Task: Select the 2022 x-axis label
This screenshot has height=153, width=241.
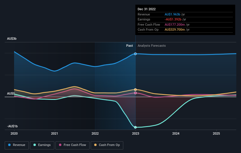Action: [95, 133]
